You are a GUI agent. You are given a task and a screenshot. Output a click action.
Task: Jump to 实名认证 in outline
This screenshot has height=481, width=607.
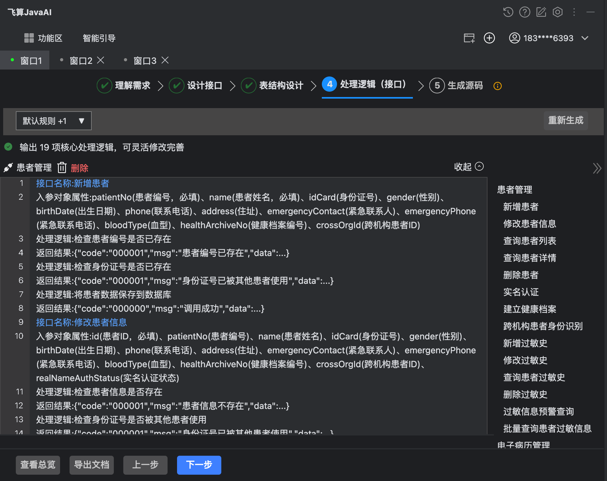point(521,292)
